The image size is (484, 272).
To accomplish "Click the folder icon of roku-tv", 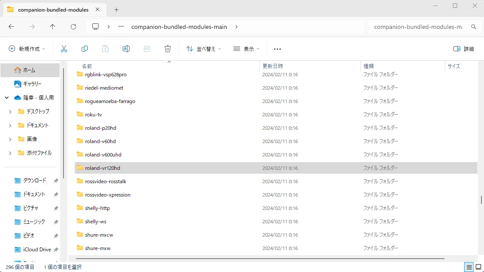I will point(80,114).
